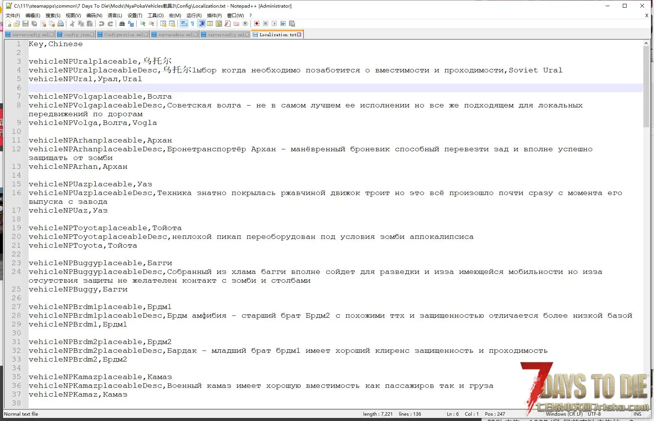Click the Print icon in toolbar
The height and width of the screenshot is (421, 654).
tap(61, 24)
